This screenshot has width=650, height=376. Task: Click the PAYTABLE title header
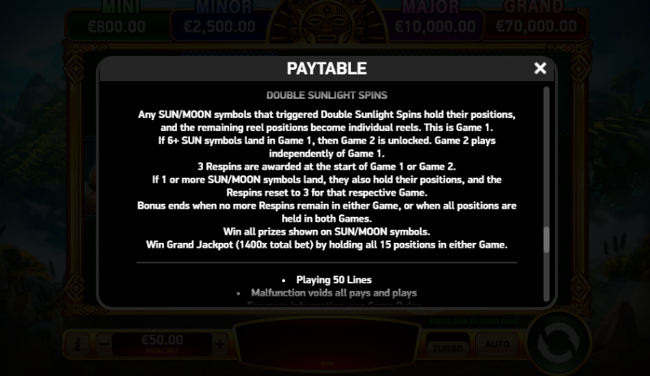point(327,68)
